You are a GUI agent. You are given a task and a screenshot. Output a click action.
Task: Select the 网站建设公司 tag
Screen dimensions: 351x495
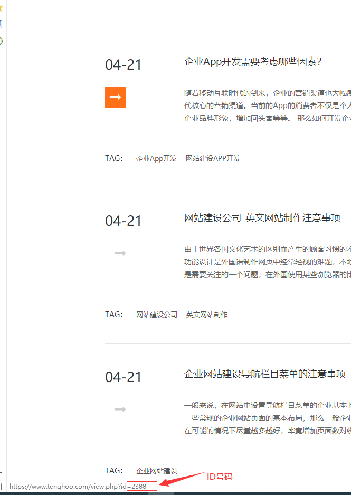[157, 315]
